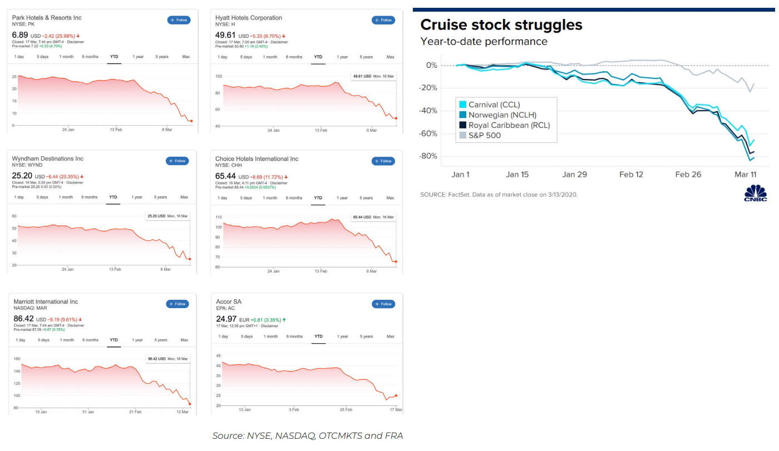
Task: Select 1 day tab on Park Hotels chart
Action: click(x=19, y=57)
